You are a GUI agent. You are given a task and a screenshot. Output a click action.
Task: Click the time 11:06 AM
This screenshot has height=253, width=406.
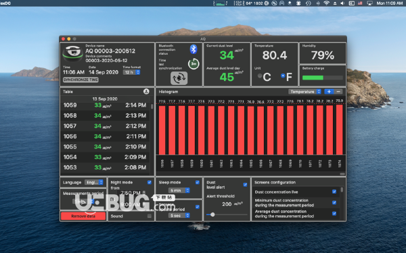coord(74,72)
